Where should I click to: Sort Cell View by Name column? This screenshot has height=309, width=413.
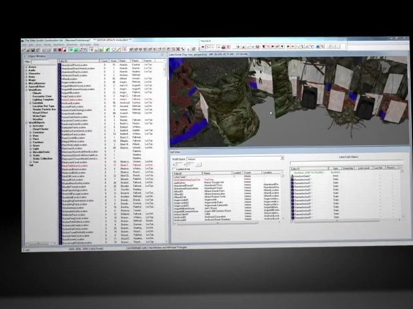[x=217, y=173]
